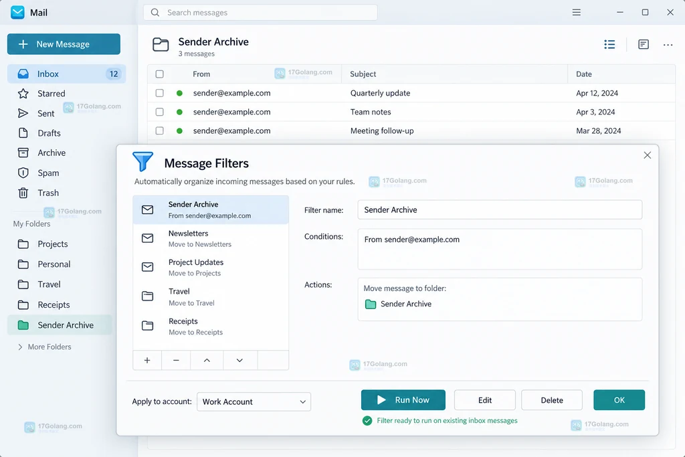Open the Starred folder
Image resolution: width=685 pixels, height=457 pixels.
(x=51, y=94)
